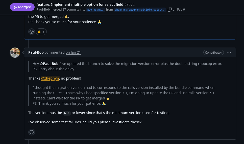Open the 'on Jan 21' comment timestamp
Screen dimensions: 244x144
click(73, 52)
